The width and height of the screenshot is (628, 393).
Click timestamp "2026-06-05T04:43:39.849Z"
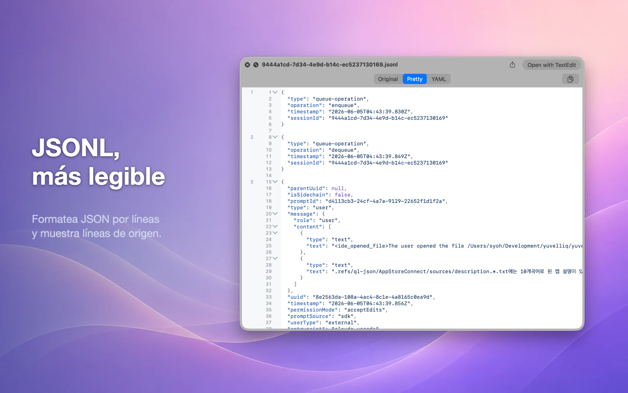[x=369, y=156]
